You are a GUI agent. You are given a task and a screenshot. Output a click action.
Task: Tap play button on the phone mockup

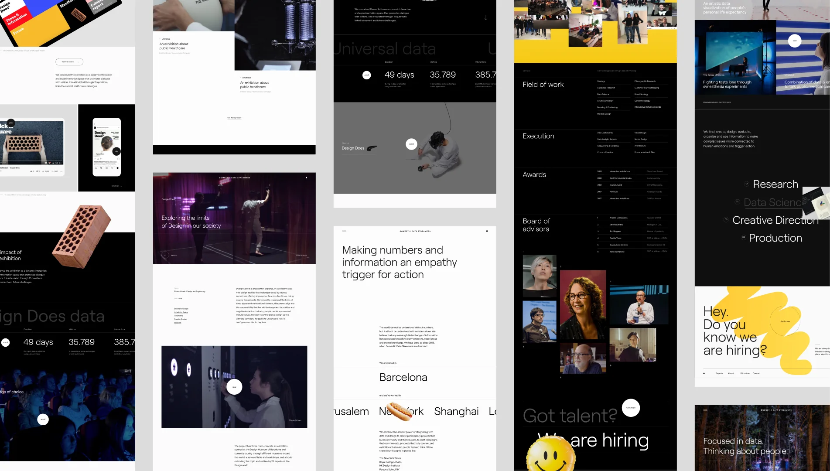click(116, 151)
